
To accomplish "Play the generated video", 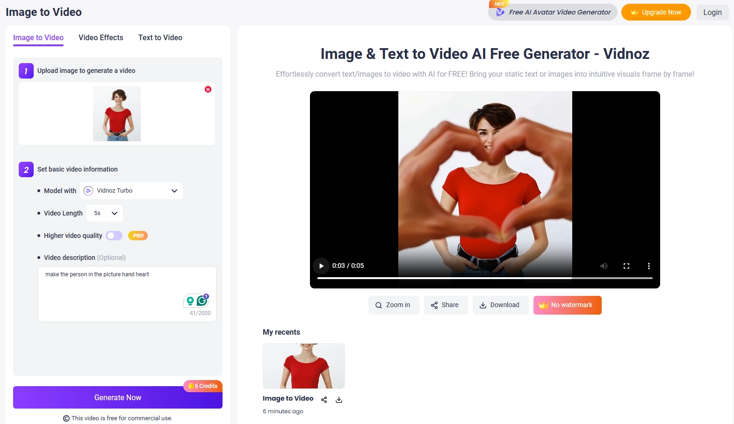I will 321,266.
